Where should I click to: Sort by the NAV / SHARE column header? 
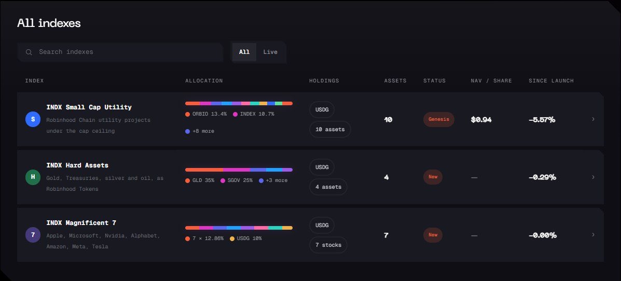491,81
